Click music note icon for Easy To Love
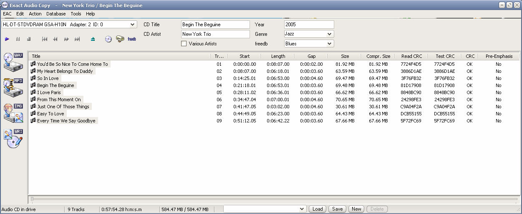 coord(33,113)
